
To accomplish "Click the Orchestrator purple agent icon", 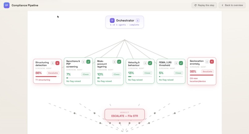I will tap(112, 20).
